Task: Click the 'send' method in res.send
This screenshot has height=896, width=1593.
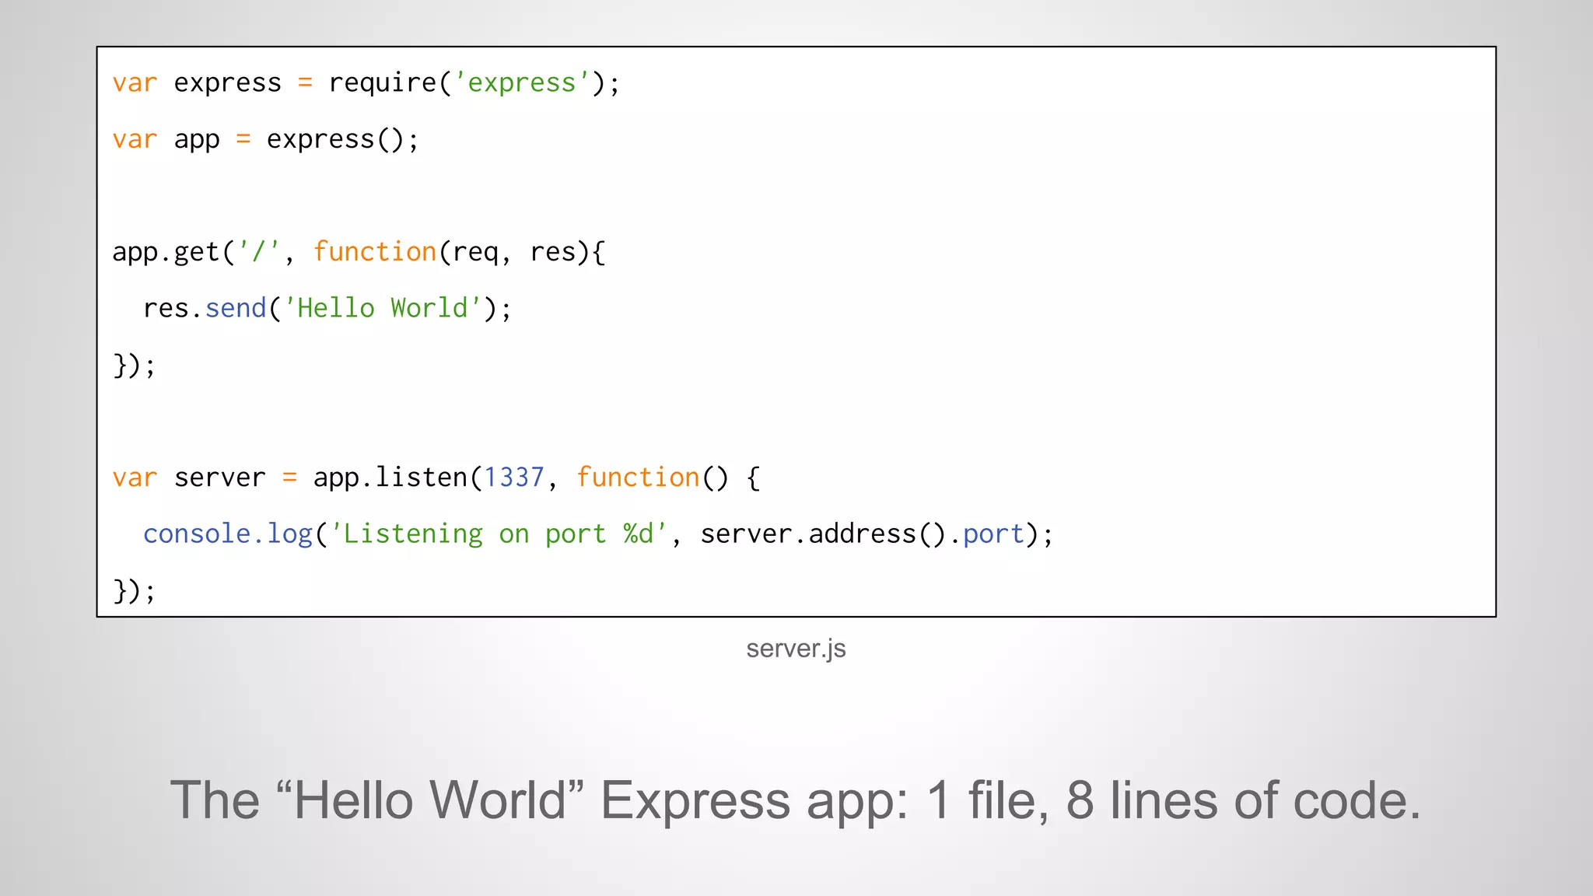Action: 236,309
